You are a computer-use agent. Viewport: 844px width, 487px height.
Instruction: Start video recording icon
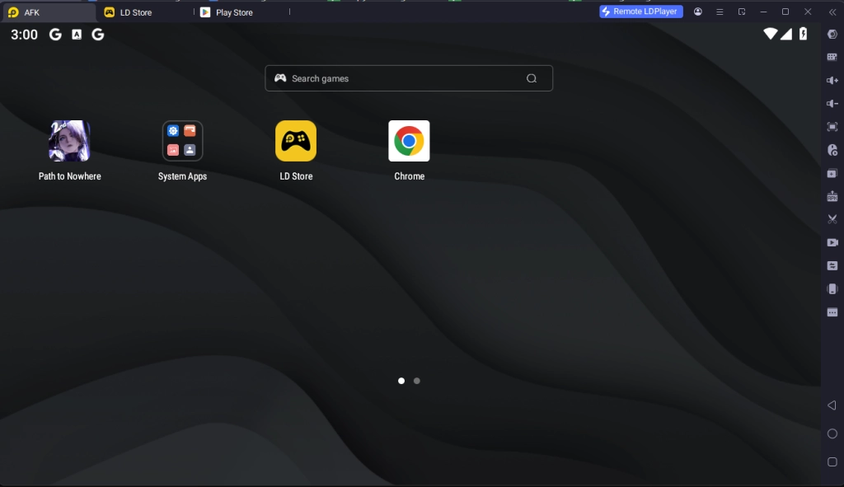coord(832,242)
